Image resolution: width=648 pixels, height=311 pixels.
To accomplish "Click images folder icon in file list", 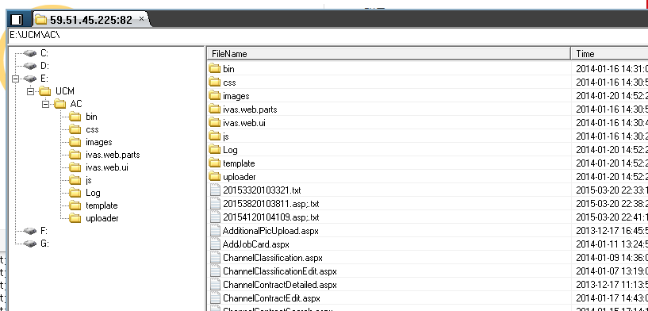I will tap(214, 95).
